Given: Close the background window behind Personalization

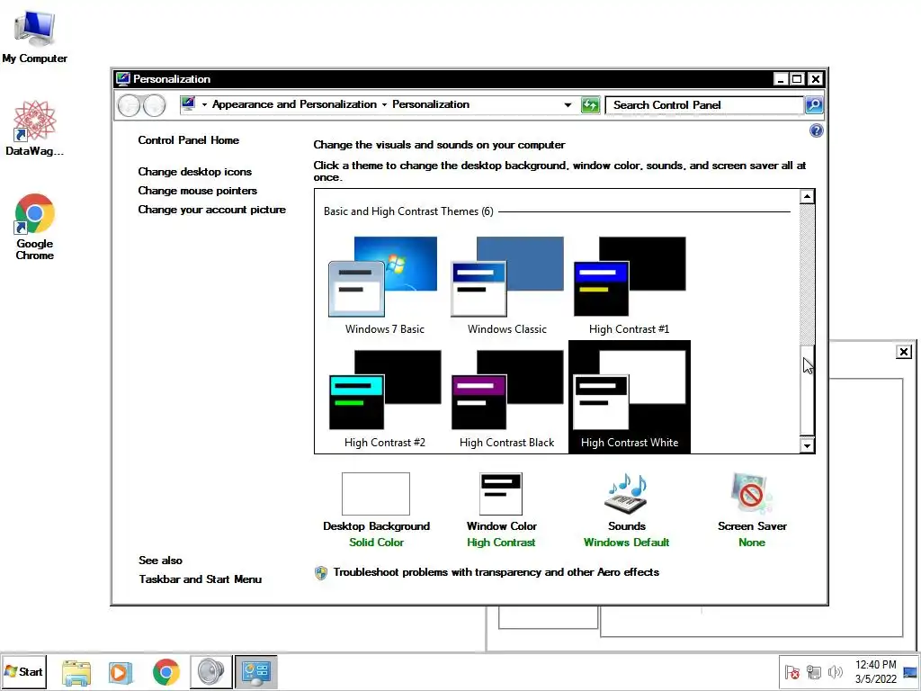Looking at the screenshot, I should [x=904, y=352].
